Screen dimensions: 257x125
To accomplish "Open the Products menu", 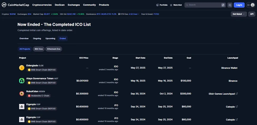I will [104, 5].
